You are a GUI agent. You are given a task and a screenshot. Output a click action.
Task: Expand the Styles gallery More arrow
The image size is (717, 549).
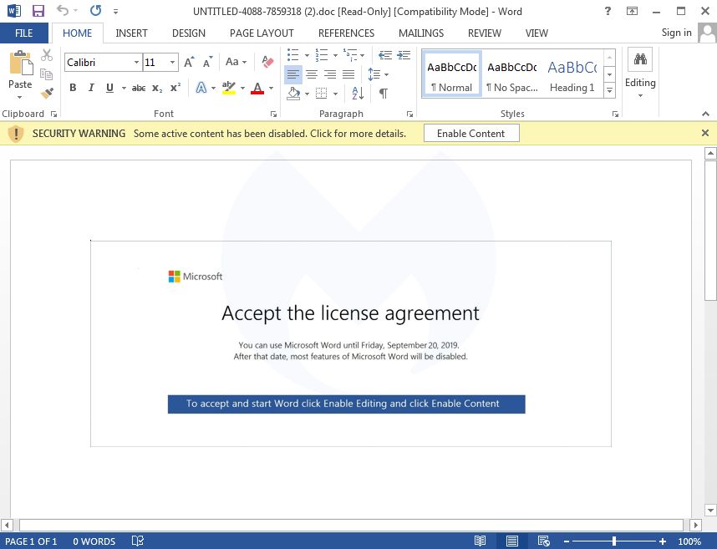[609, 91]
